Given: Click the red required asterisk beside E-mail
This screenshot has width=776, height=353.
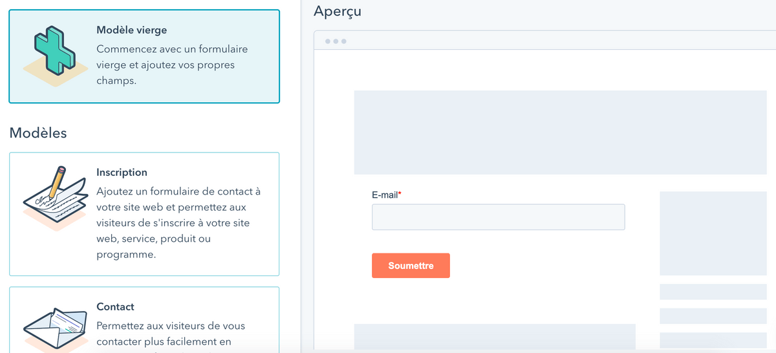Looking at the screenshot, I should [x=400, y=194].
